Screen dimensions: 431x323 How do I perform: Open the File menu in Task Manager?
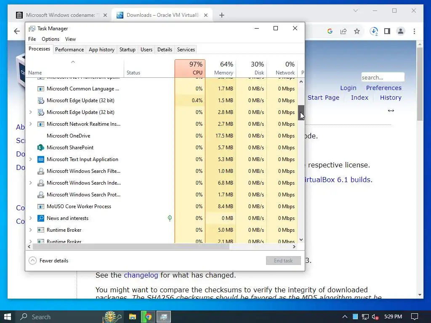pyautogui.click(x=32, y=39)
